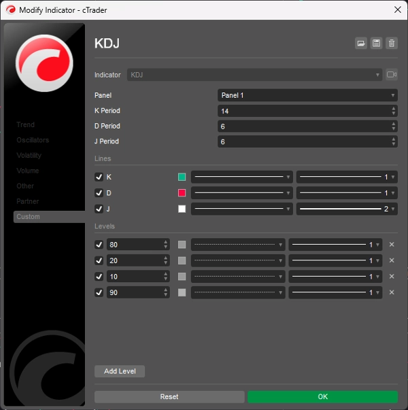Expand the K line style dropdown
Image resolution: width=408 pixels, height=410 pixels.
coord(241,177)
